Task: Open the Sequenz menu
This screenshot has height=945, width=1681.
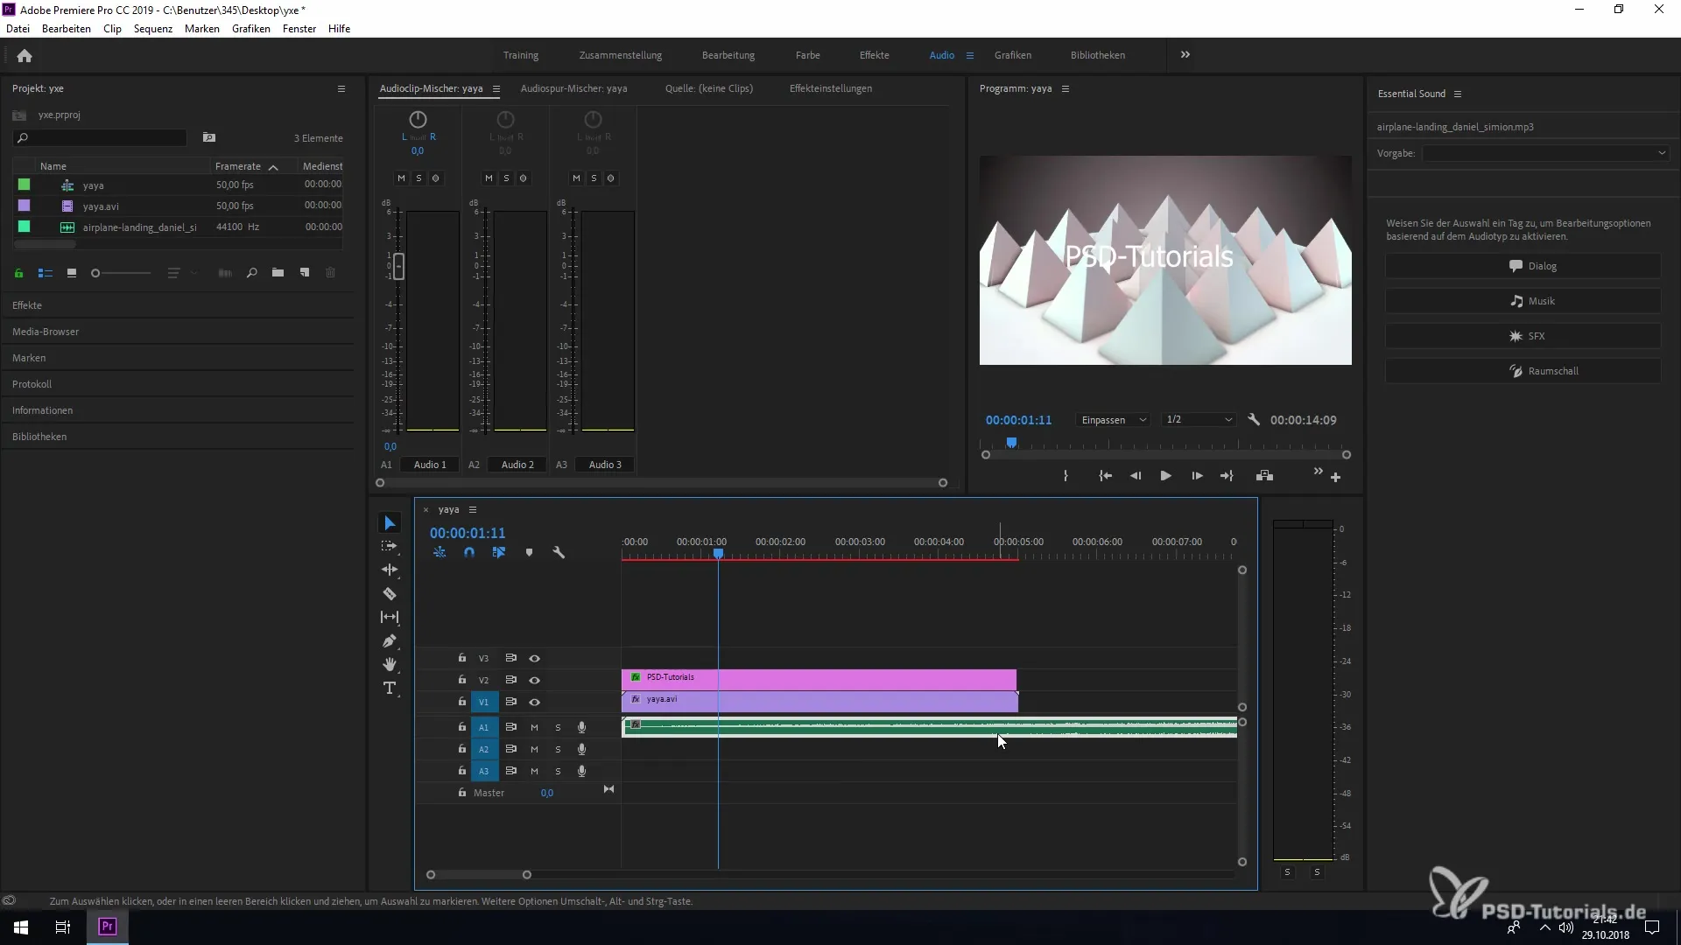Action: pyautogui.click(x=153, y=29)
